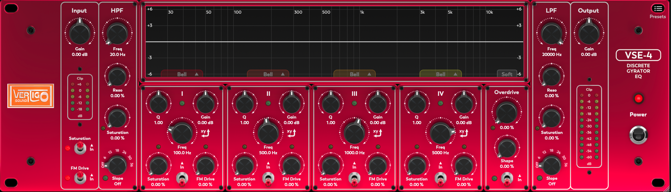671x192 pixels.
Task: Click the LPF Freq 20000 Hz value
Action: point(552,55)
